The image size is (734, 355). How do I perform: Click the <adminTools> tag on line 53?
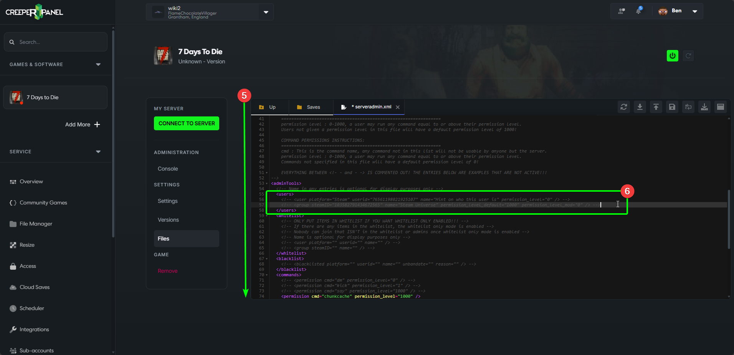coord(286,184)
